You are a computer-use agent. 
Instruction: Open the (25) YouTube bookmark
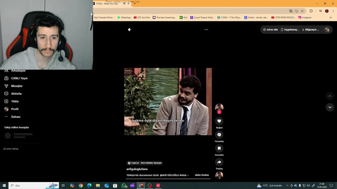click(142, 18)
